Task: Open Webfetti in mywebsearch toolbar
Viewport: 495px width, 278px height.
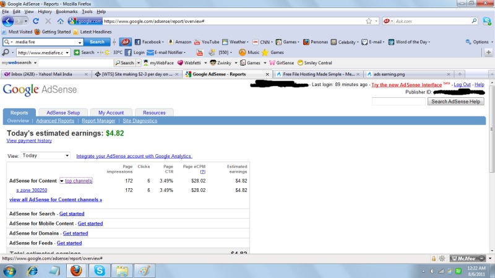Action: (x=189, y=63)
